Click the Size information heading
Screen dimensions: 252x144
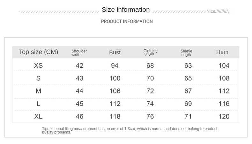coord(126,10)
